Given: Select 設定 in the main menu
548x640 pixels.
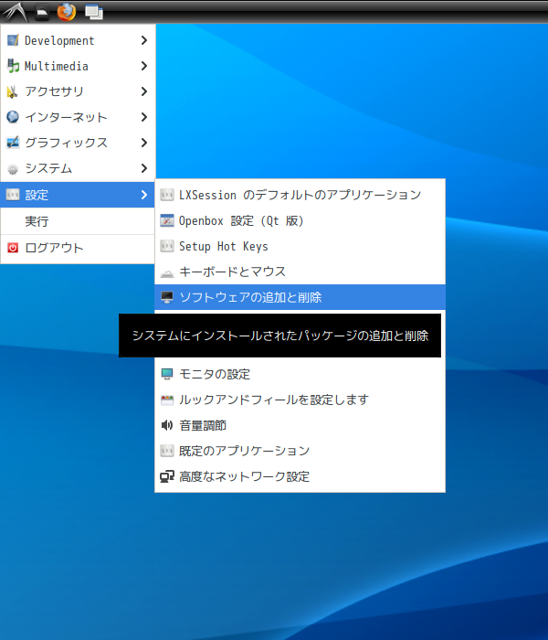Looking at the screenshot, I should tap(78, 195).
